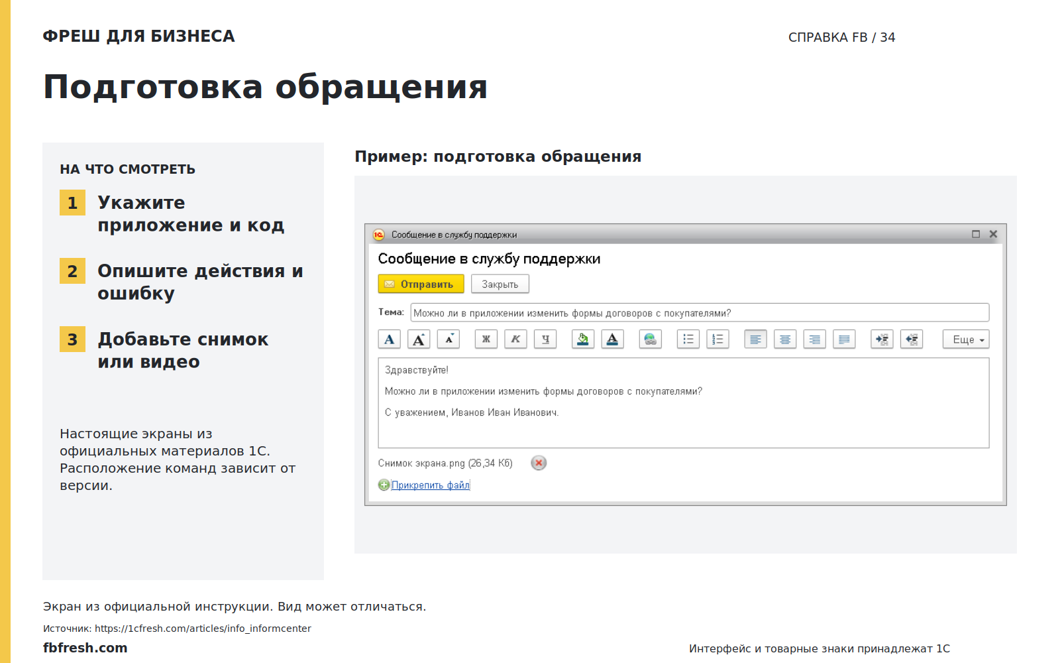Toggle bold (Ж) formatting

coord(486,339)
